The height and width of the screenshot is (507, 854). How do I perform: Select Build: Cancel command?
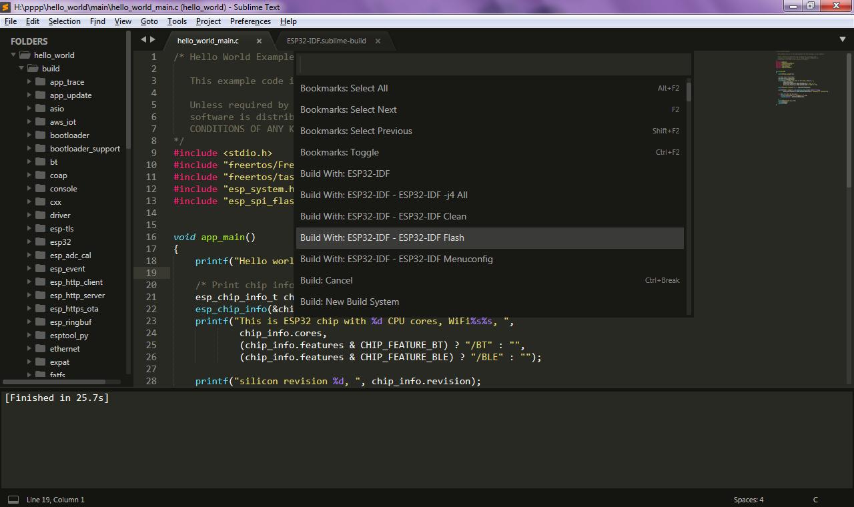(x=490, y=280)
